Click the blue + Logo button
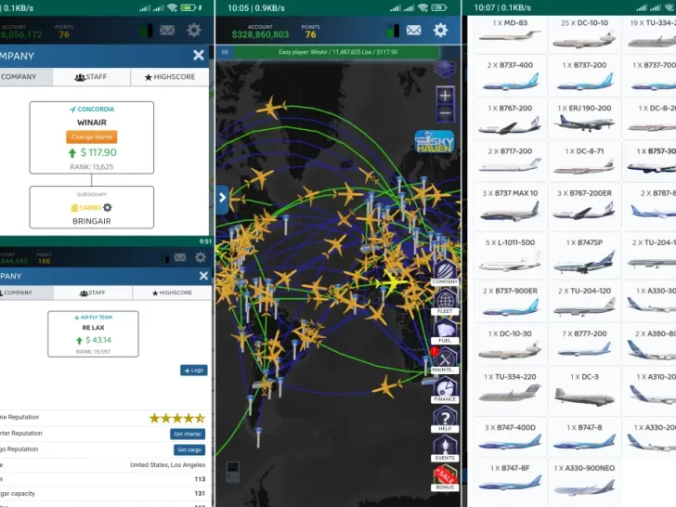 point(193,370)
